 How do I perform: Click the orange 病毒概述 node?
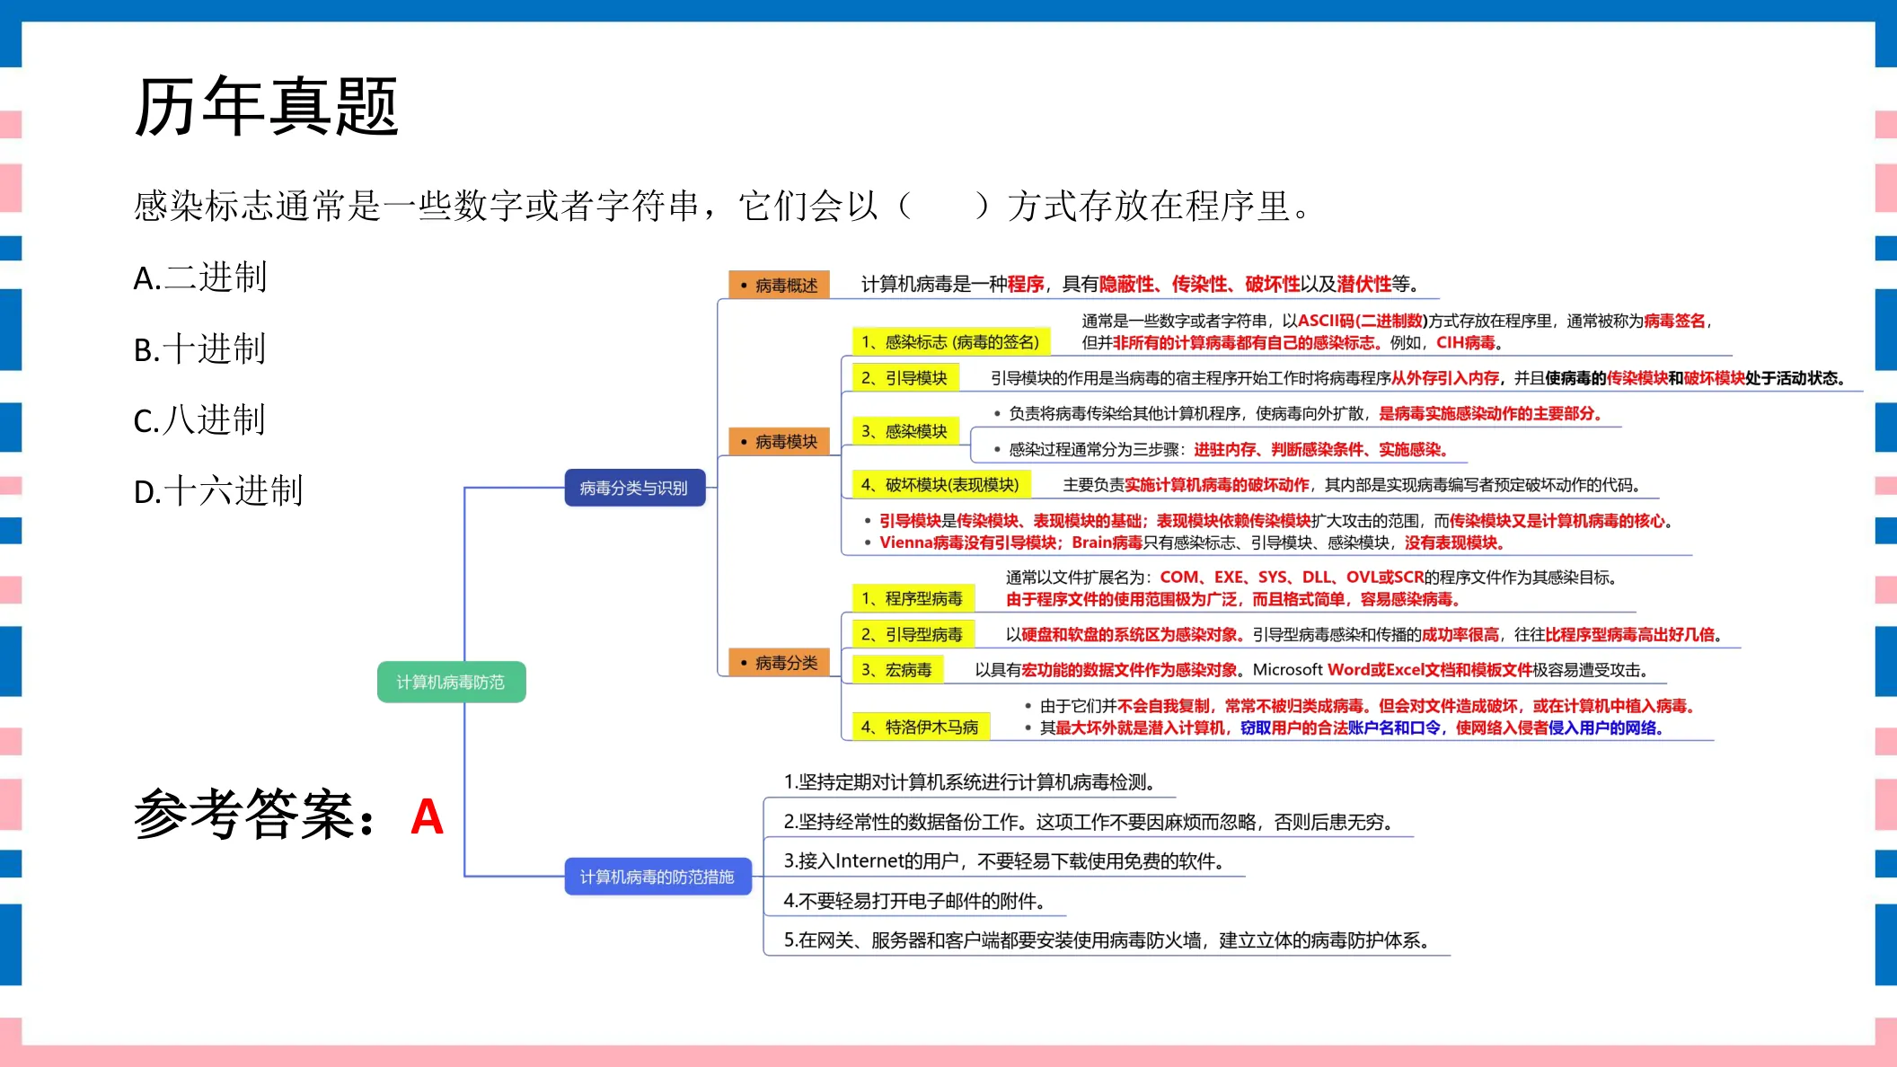tap(779, 285)
